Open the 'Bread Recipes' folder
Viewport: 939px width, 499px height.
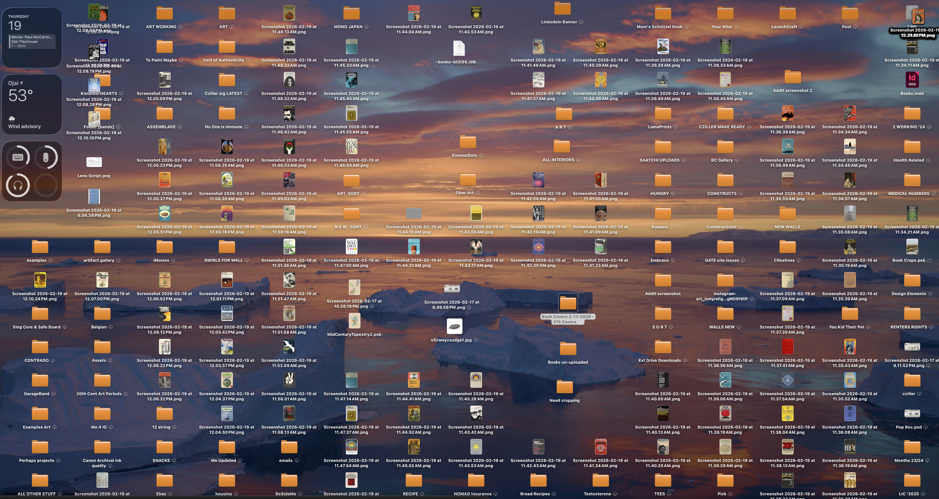(x=538, y=481)
